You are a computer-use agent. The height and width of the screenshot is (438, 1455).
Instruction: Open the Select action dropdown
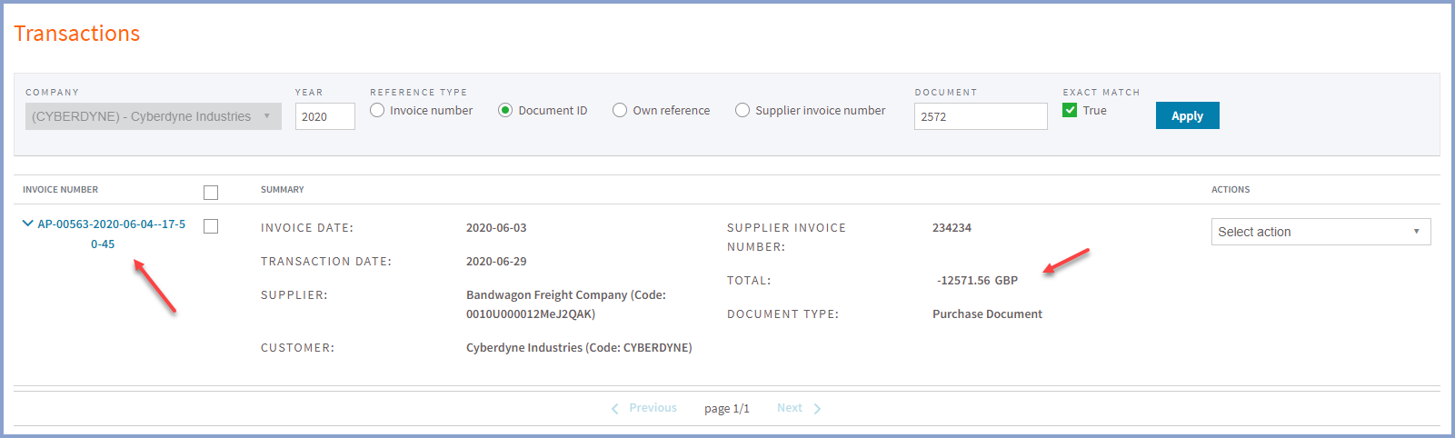1320,232
